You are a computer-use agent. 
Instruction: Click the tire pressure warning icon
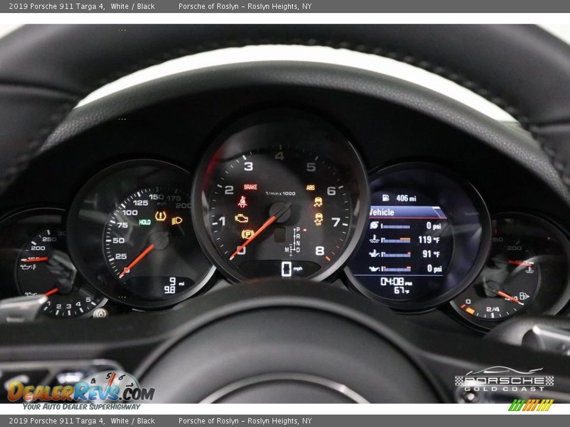[x=160, y=216]
